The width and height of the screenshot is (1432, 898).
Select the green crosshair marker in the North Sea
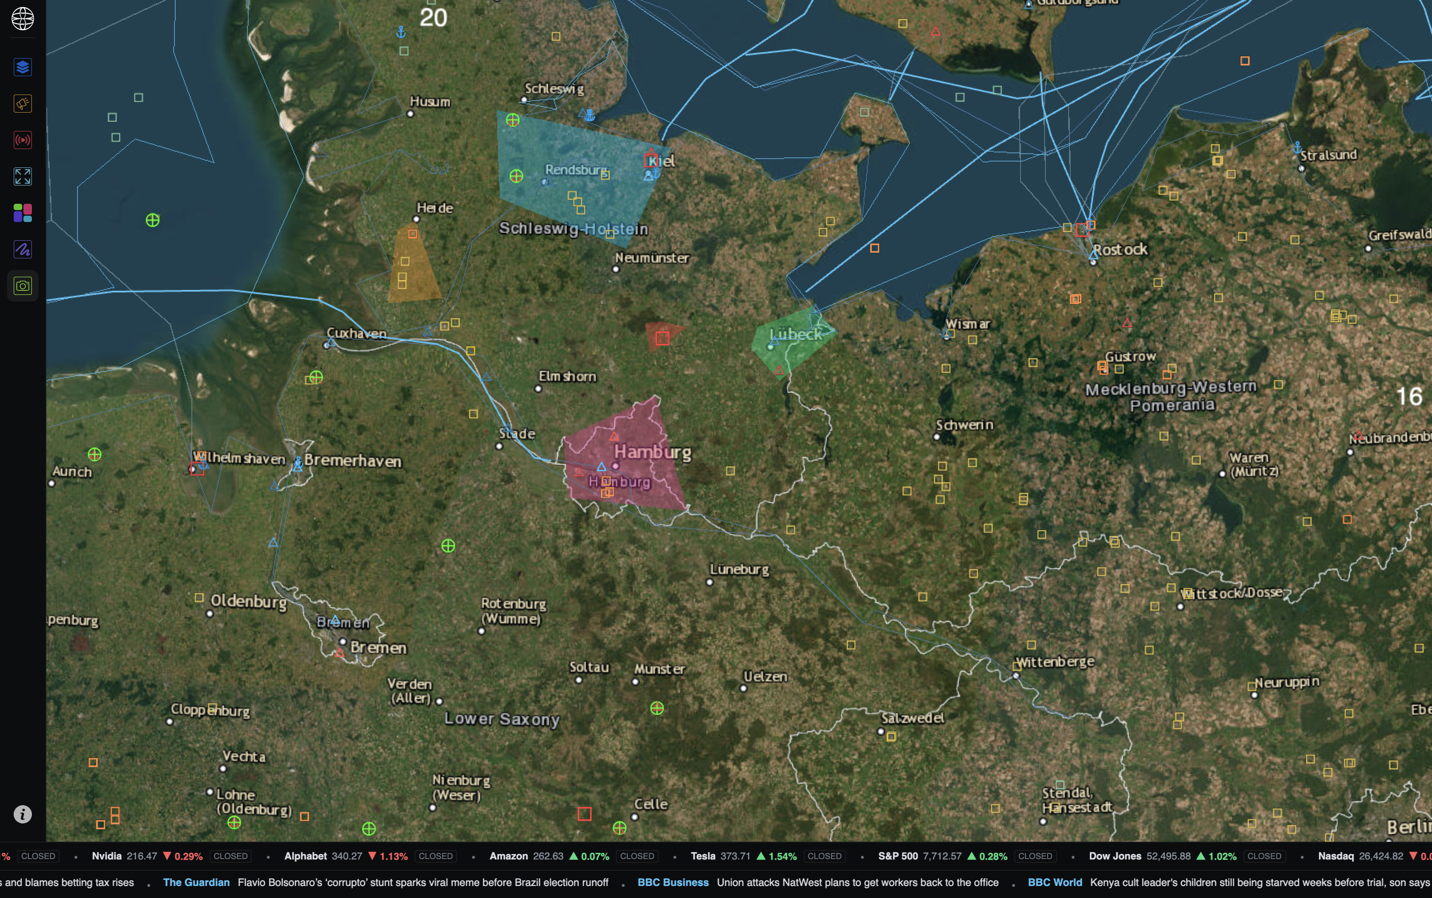152,220
